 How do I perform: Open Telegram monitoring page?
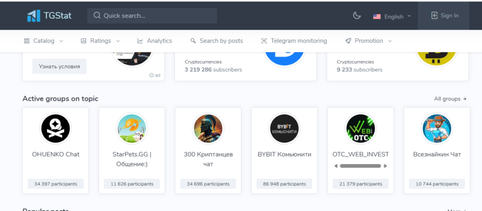coord(299,41)
